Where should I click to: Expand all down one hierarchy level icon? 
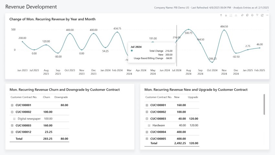(236, 15)
